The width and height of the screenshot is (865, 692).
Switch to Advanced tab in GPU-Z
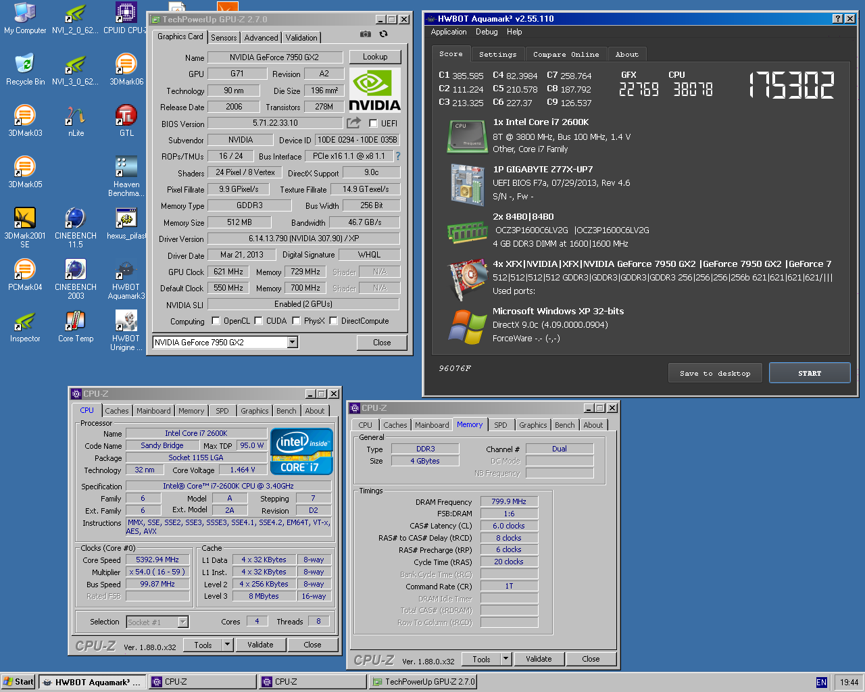(262, 38)
